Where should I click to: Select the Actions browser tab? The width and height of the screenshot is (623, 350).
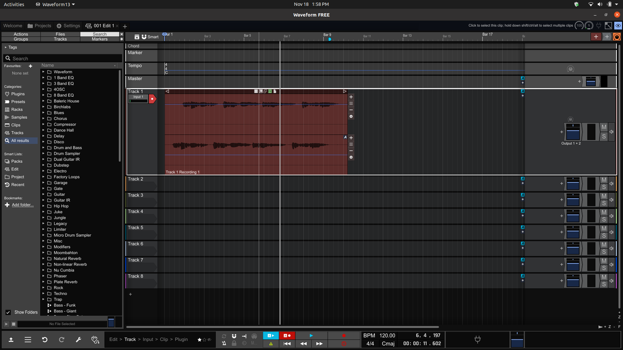(21, 35)
